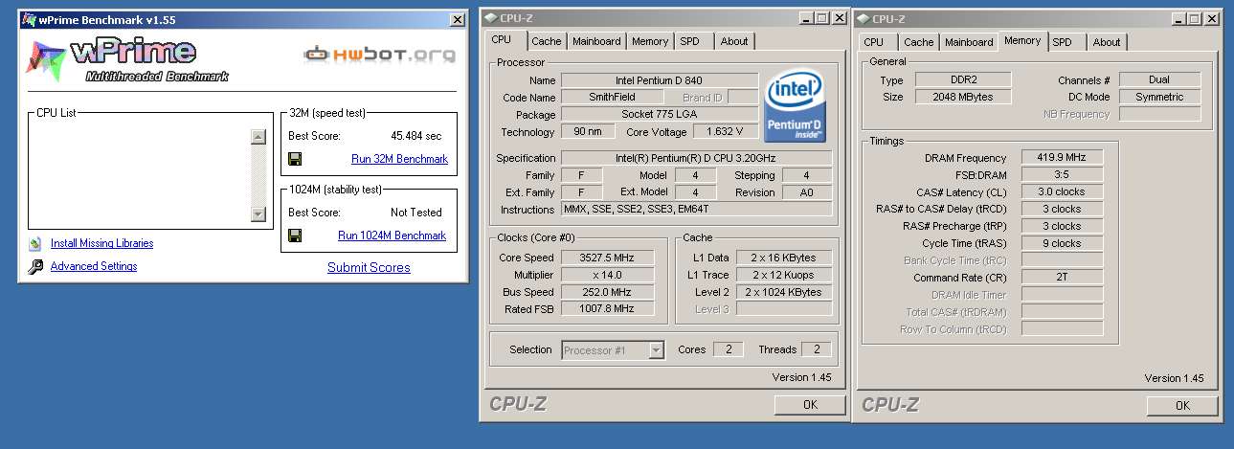Click the Code Name field SmithField

612,97
